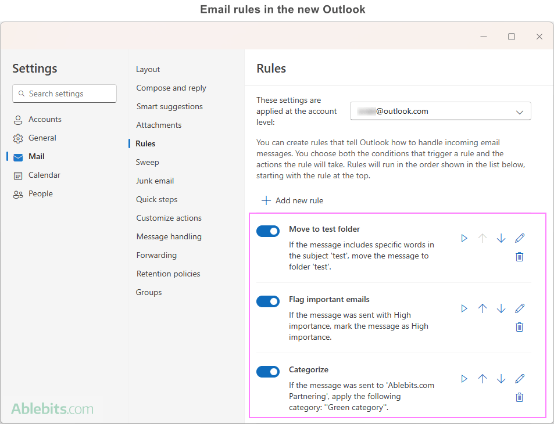Image resolution: width=554 pixels, height=424 pixels.
Task: Click the 'Move to test folder' rule title
Action: pos(324,229)
